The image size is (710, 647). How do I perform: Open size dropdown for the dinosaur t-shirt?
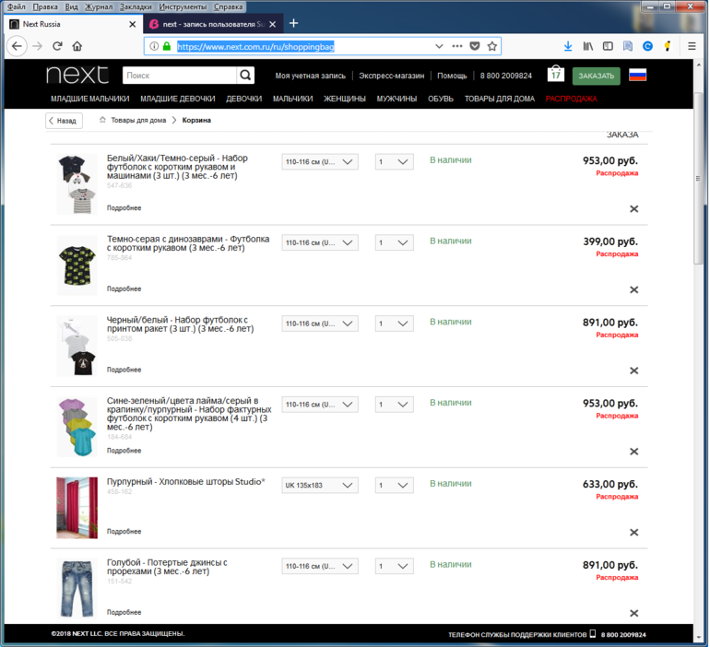coord(319,243)
